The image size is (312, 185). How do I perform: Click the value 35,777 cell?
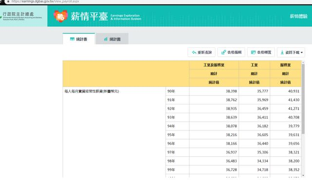point(254,91)
